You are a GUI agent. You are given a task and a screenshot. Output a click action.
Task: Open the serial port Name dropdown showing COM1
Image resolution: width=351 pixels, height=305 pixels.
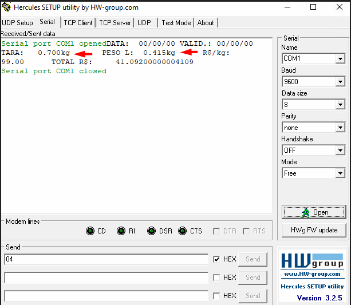coord(340,58)
